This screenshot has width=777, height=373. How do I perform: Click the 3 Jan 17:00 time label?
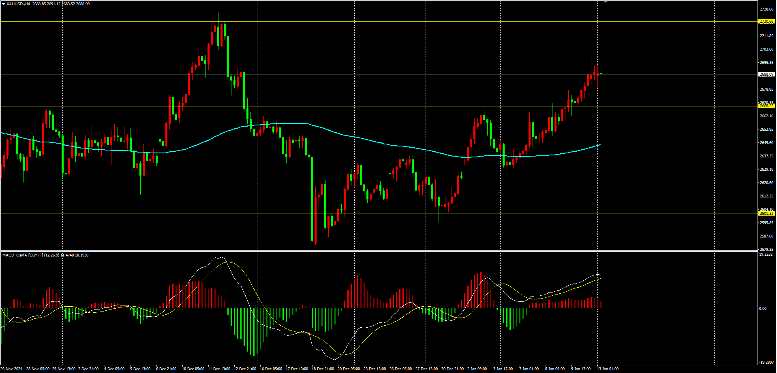click(503, 369)
